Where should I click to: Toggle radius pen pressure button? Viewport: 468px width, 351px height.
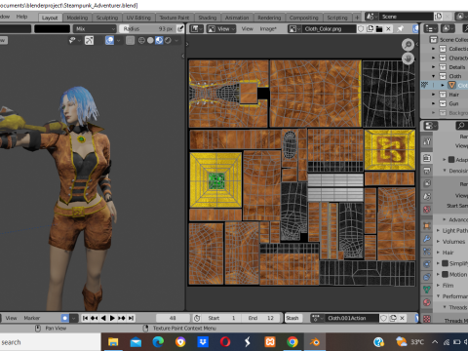coord(180,29)
